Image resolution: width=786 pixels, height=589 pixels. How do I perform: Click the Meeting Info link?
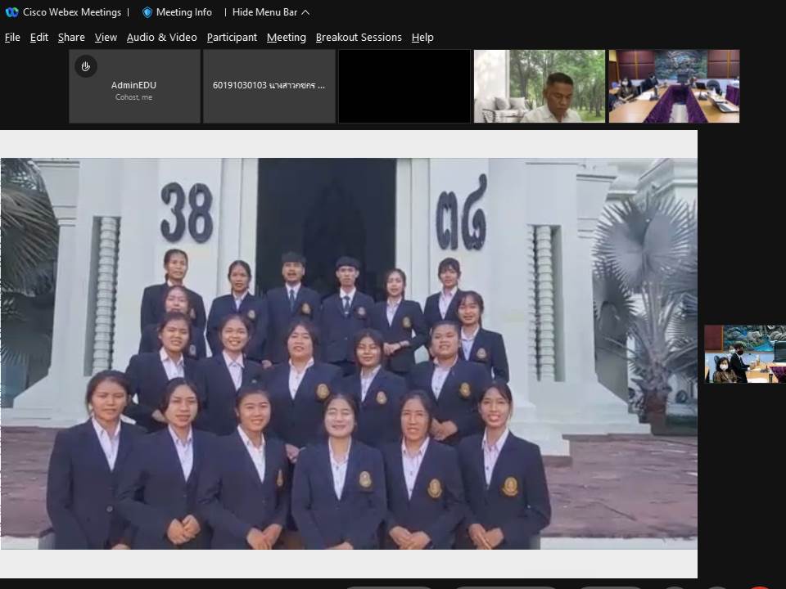(183, 12)
